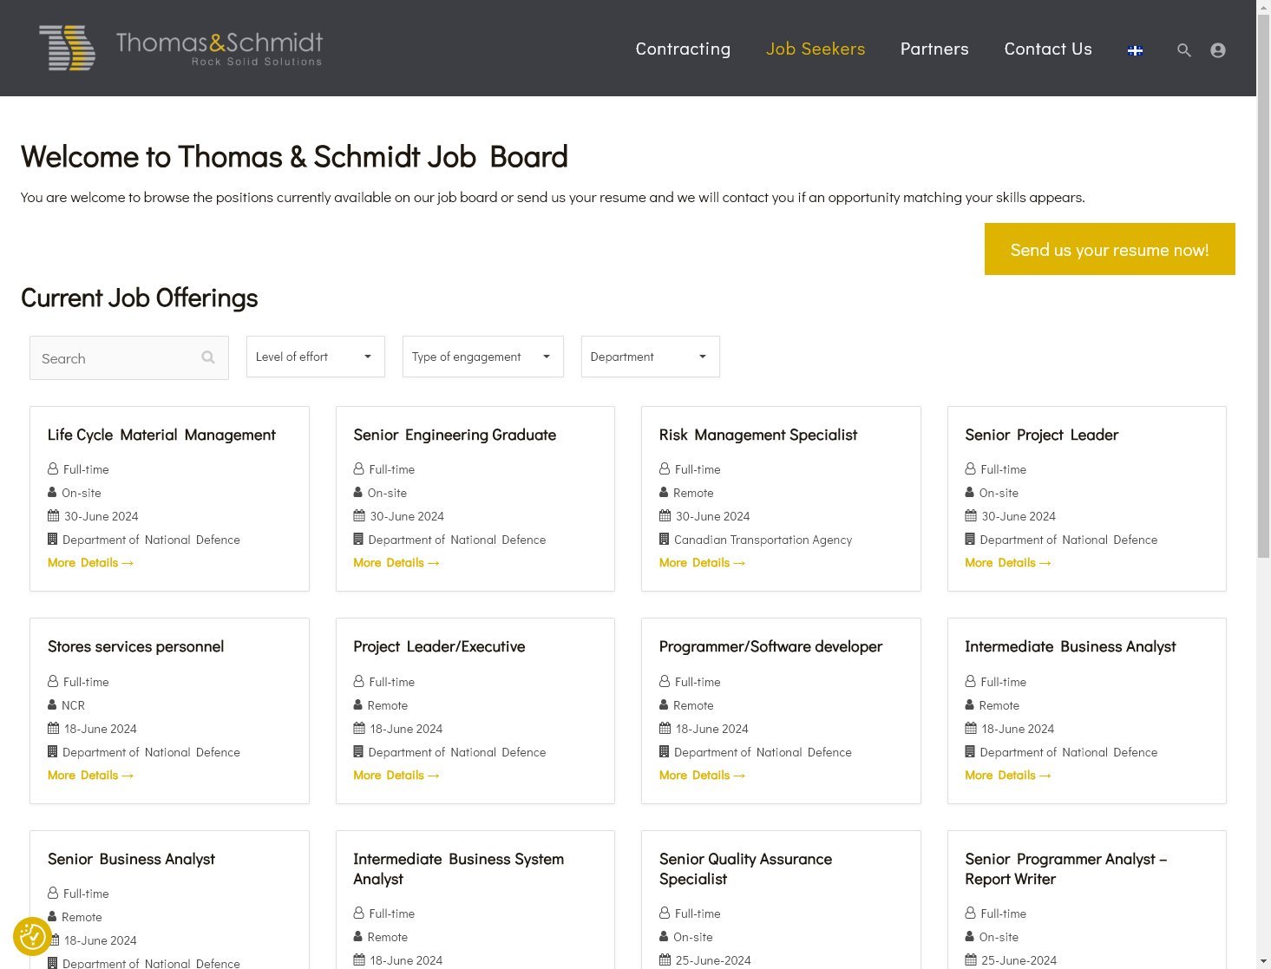Click Remote person icon on Intermediate Business System Analyst card
The image size is (1271, 969).
358,936
